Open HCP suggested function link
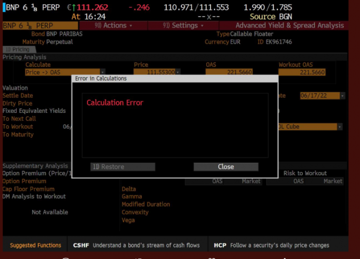360x259 pixels. [x=271, y=245]
